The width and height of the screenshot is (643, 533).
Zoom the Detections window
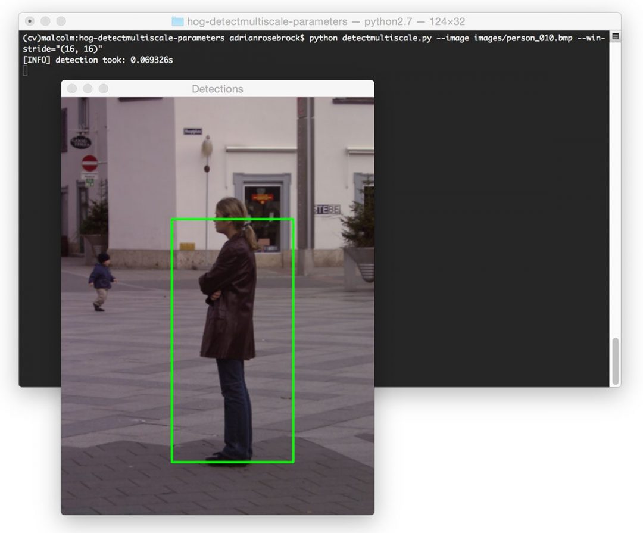tap(104, 89)
